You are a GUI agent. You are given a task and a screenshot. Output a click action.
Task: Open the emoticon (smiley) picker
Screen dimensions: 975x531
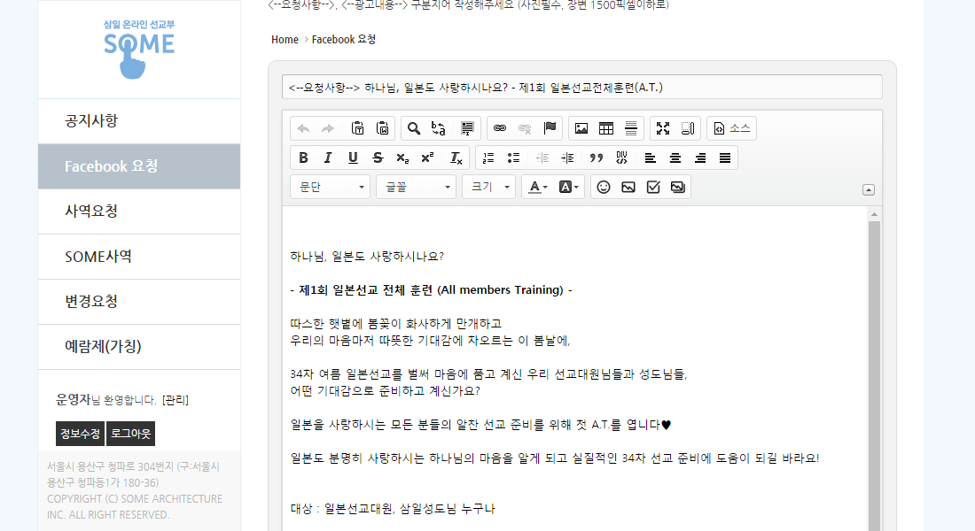click(604, 187)
